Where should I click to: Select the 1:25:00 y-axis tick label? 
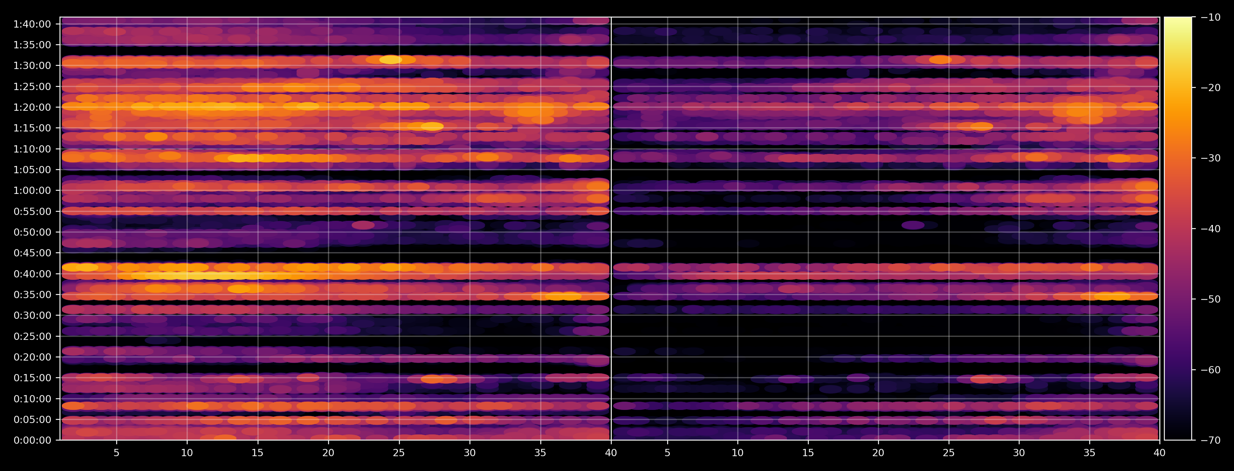pos(32,87)
